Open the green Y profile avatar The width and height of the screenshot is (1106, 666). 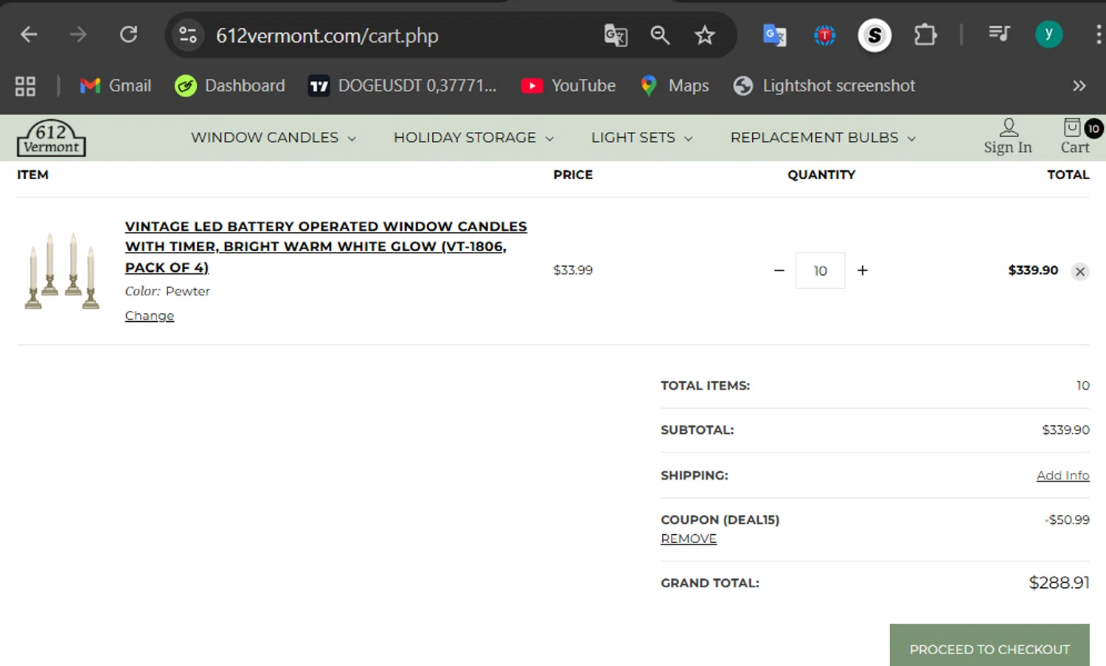point(1048,34)
